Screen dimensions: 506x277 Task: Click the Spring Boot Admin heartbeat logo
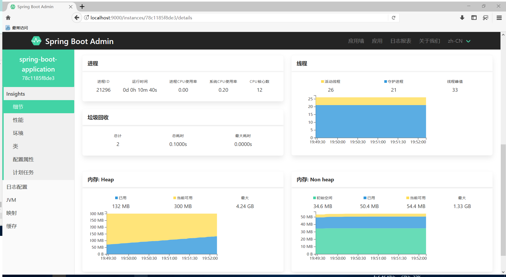[x=36, y=41]
